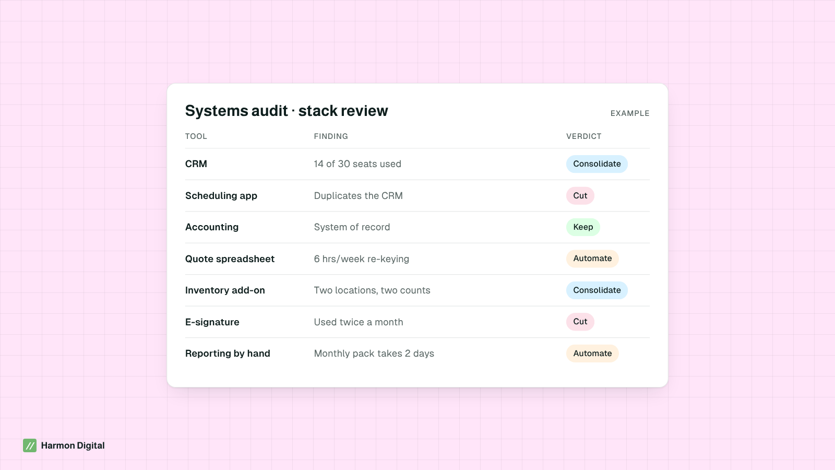Select the Reporting by hand row name
835x470 pixels.
pyautogui.click(x=228, y=354)
